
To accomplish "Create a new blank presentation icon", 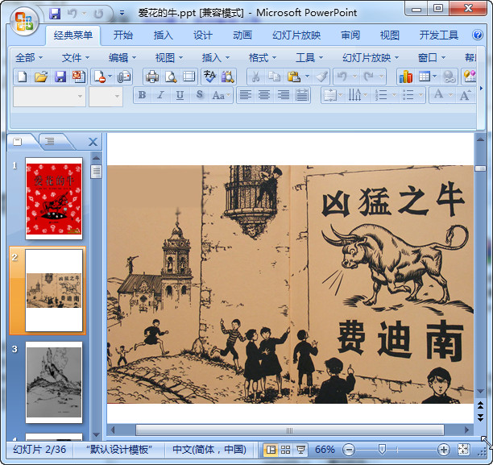I will point(23,77).
